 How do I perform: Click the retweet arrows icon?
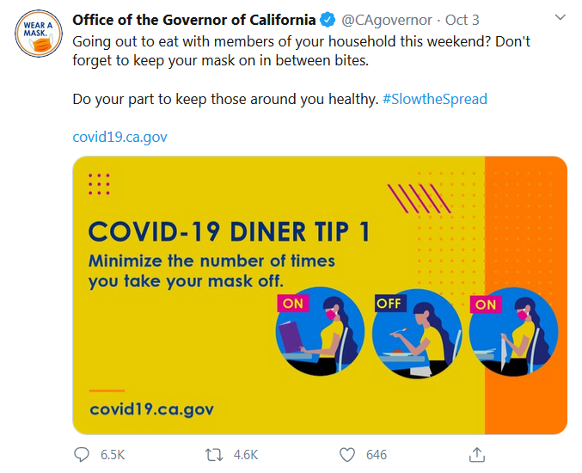(x=214, y=455)
